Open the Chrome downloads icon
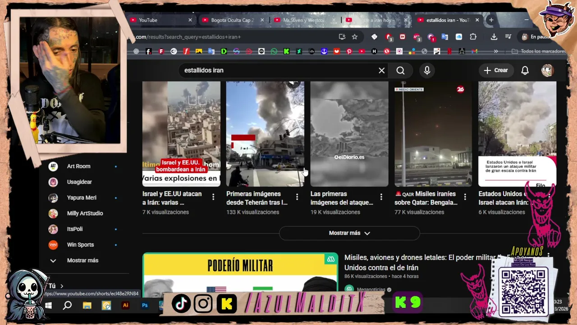This screenshot has height=325, width=577. [494, 37]
